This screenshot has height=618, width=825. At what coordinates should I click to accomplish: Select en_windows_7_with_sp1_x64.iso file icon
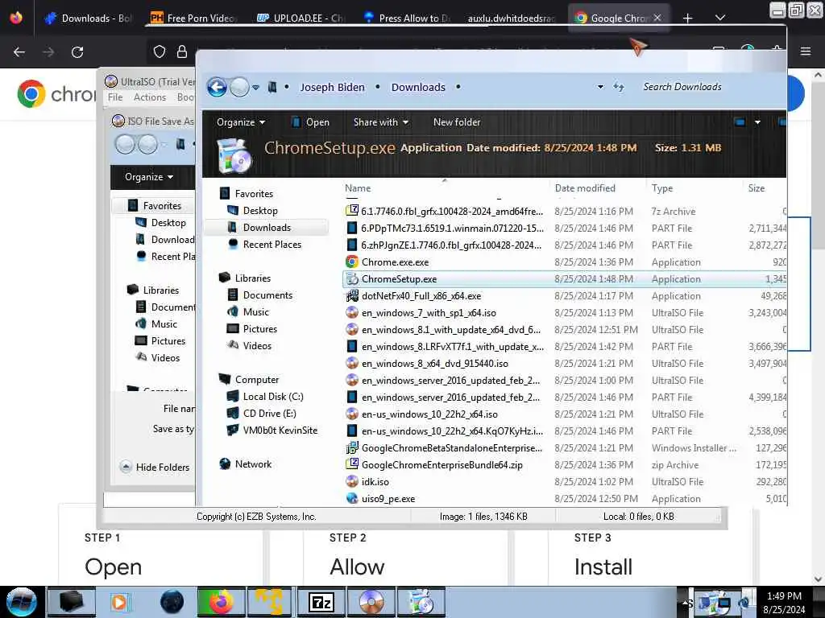352,313
